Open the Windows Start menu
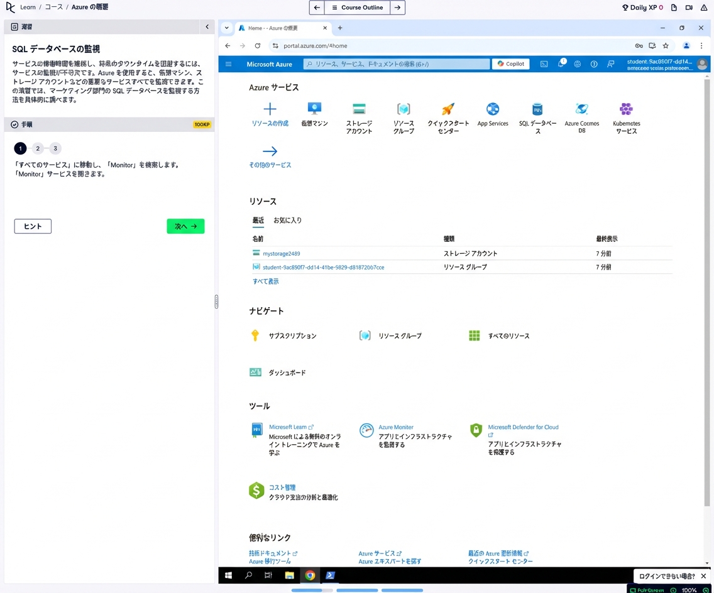714x593 pixels. 229,575
